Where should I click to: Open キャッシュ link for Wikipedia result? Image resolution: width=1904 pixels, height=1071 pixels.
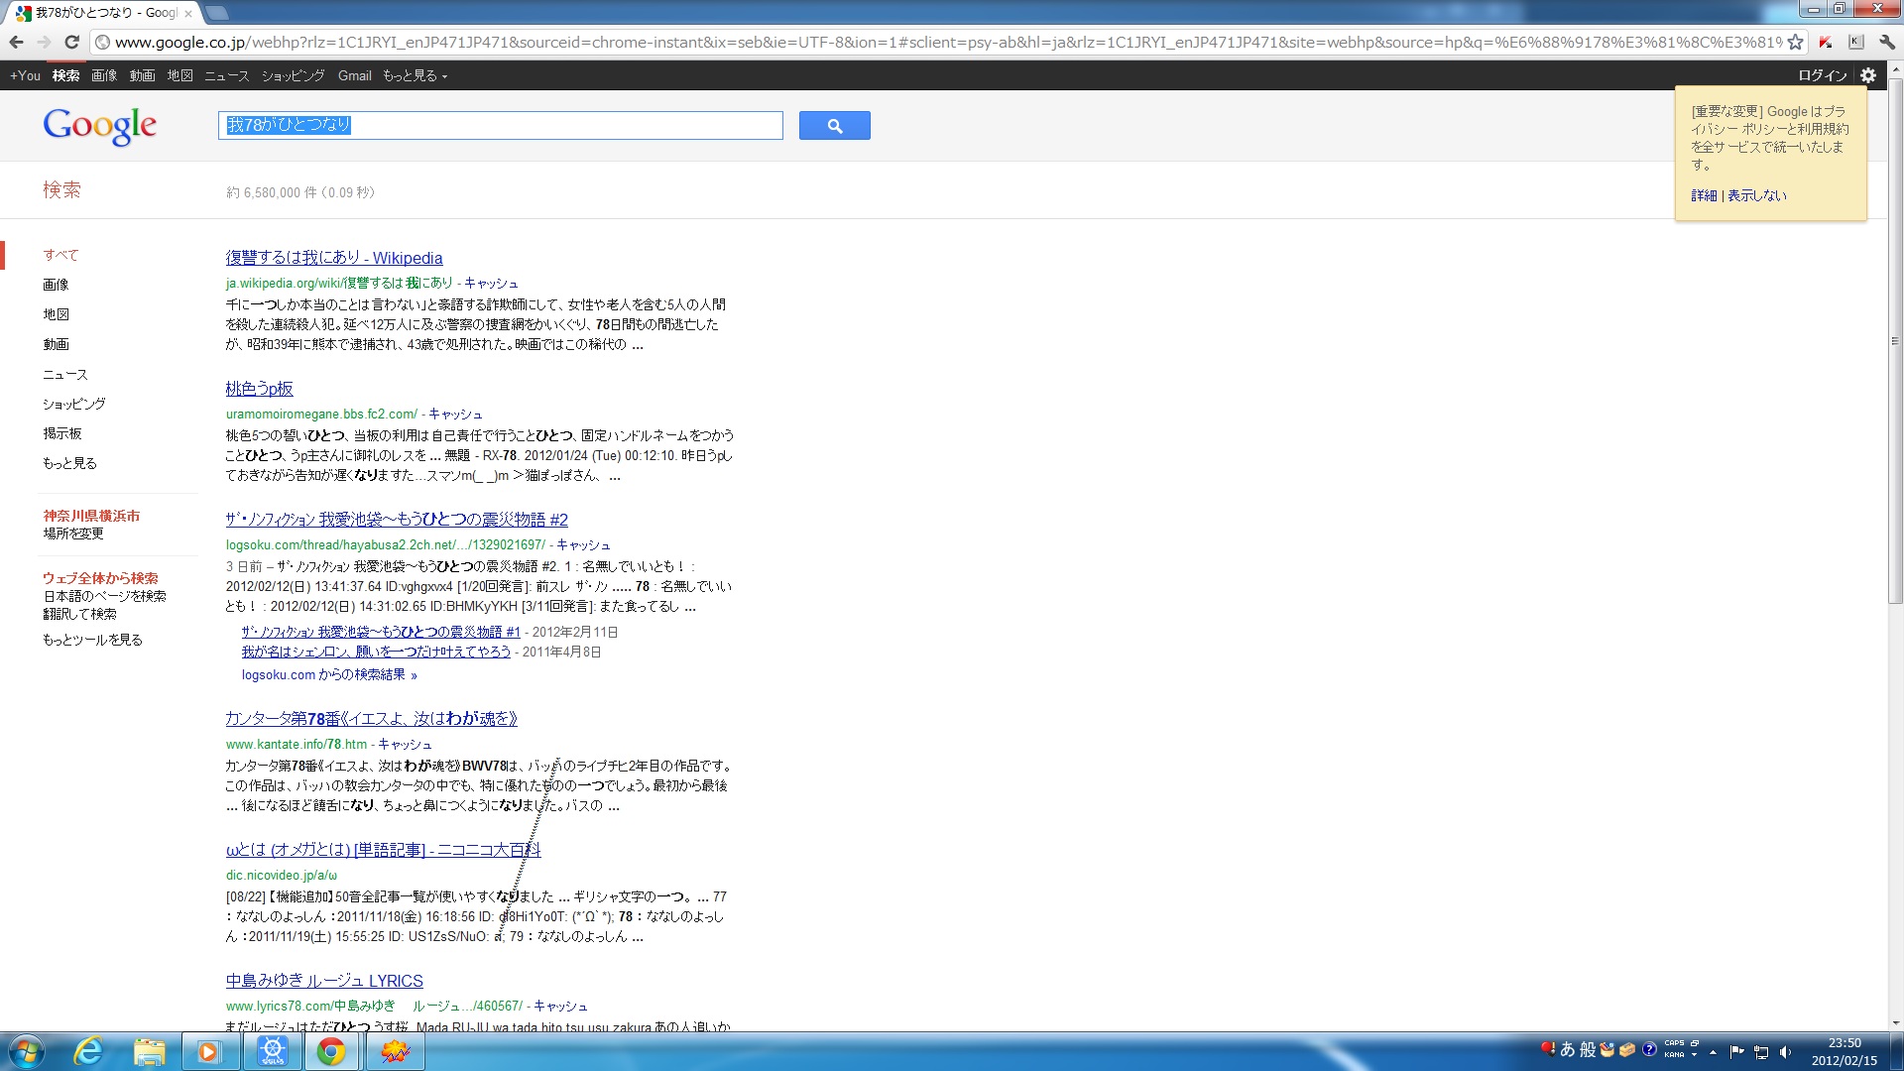(491, 283)
